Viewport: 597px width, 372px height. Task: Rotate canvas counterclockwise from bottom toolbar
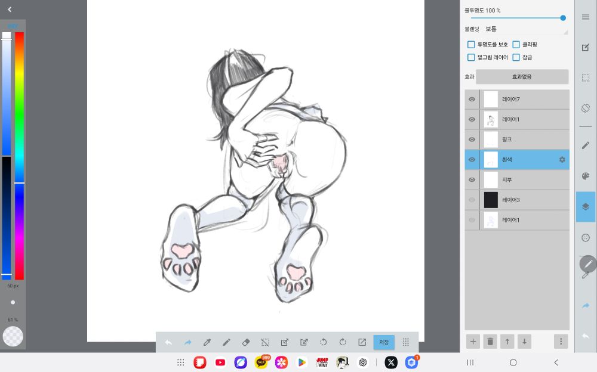pyautogui.click(x=323, y=342)
